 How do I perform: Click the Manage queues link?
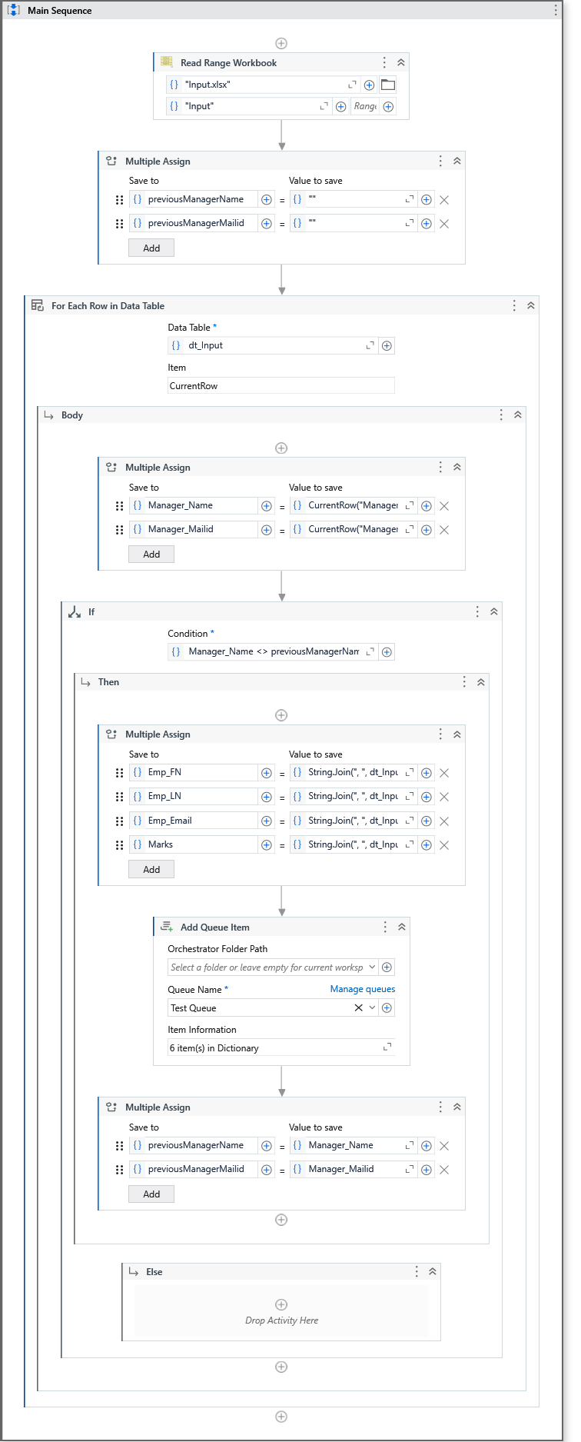tap(363, 990)
